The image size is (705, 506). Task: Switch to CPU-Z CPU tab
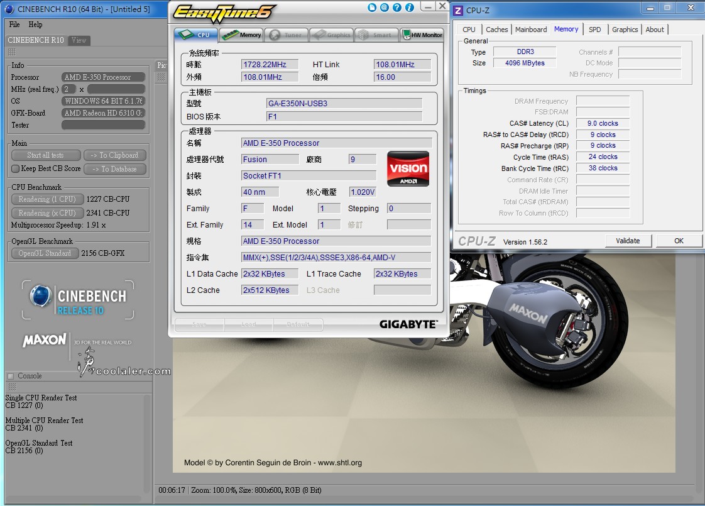point(469,30)
